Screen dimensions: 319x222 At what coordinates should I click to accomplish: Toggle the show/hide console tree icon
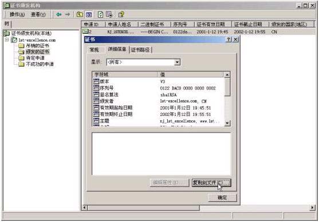point(89,14)
